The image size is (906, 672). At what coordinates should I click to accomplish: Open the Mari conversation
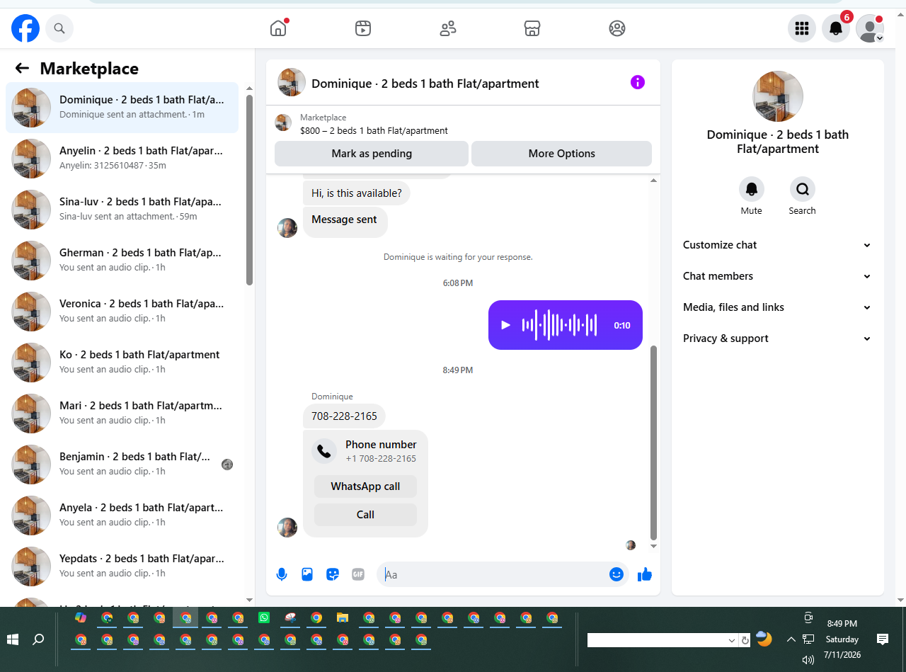[x=122, y=414]
